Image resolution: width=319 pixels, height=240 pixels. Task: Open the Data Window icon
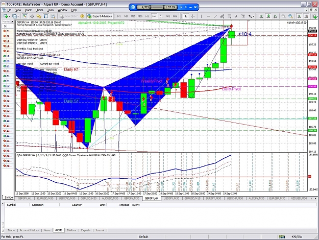[x=32, y=16]
